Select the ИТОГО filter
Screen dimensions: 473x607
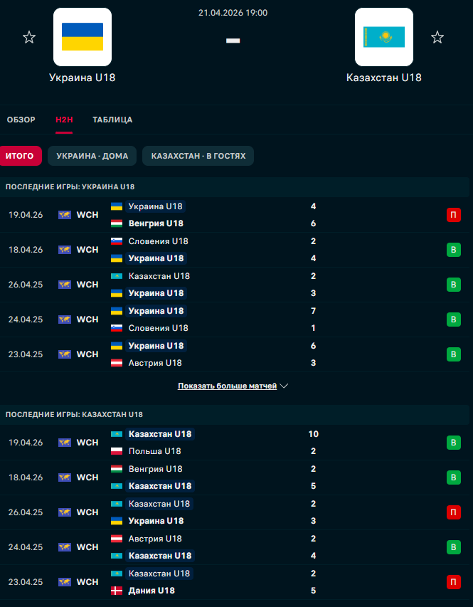20,156
